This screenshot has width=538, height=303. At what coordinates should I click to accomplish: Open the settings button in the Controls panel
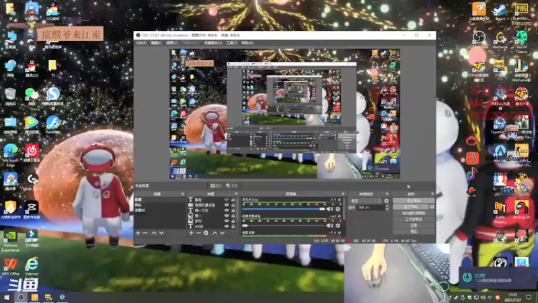click(414, 226)
